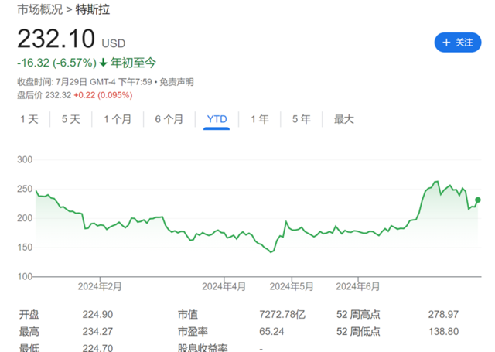Image resolution: width=495 pixels, height=352 pixels.
Task: Click the 52 周高点 value 278.97
Action: [x=443, y=314]
